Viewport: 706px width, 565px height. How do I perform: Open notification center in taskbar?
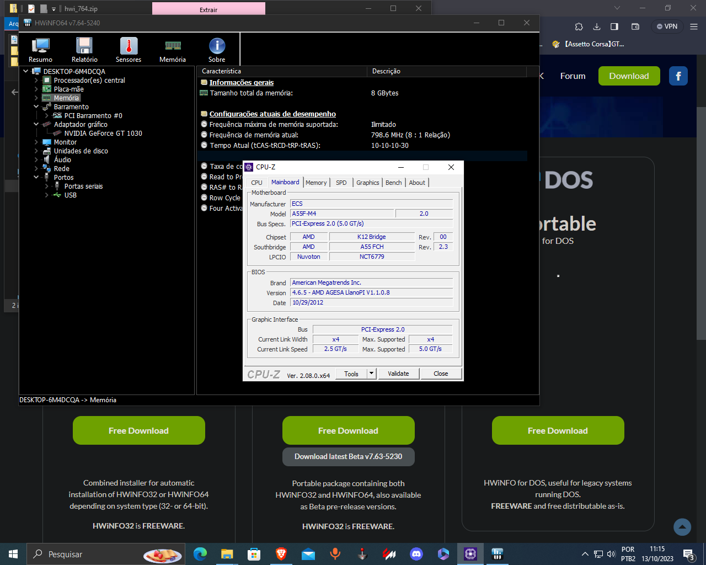pos(689,555)
